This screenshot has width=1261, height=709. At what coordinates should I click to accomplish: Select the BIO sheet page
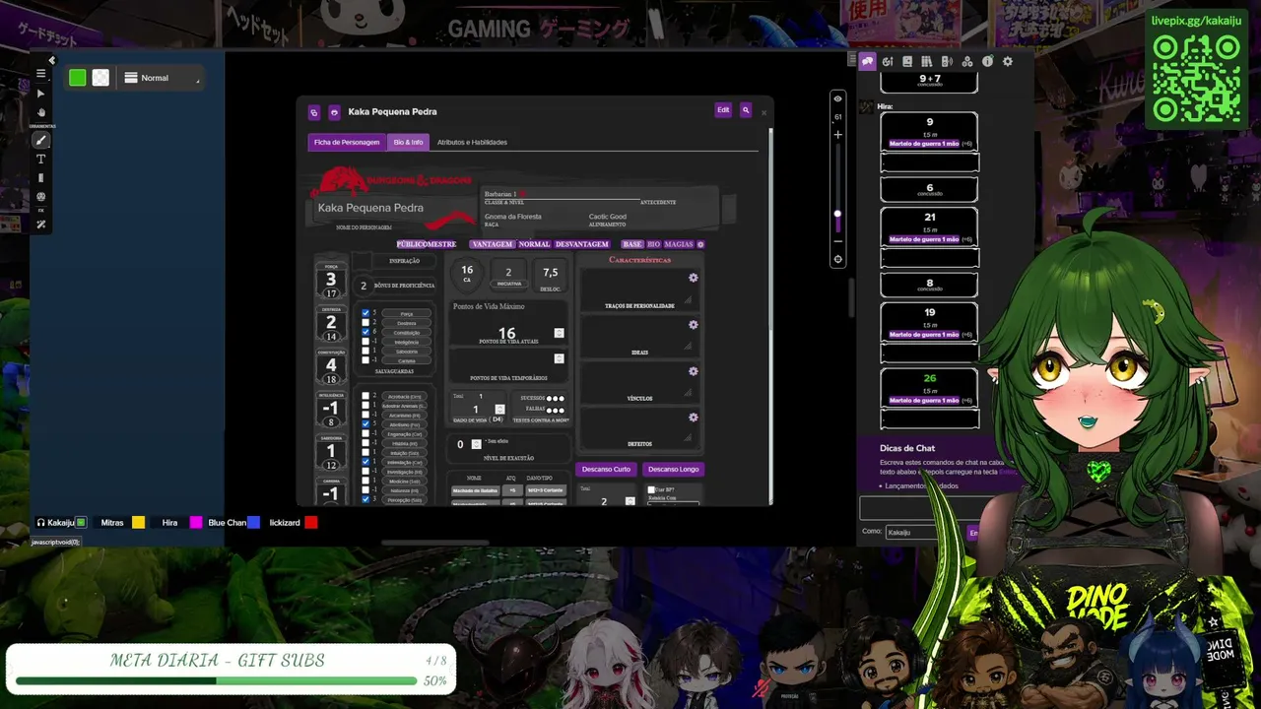653,244
